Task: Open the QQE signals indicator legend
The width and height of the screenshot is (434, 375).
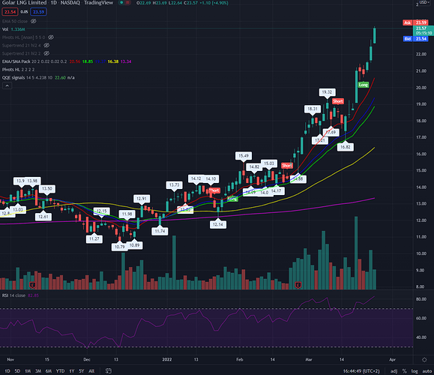Action: (x=27, y=77)
